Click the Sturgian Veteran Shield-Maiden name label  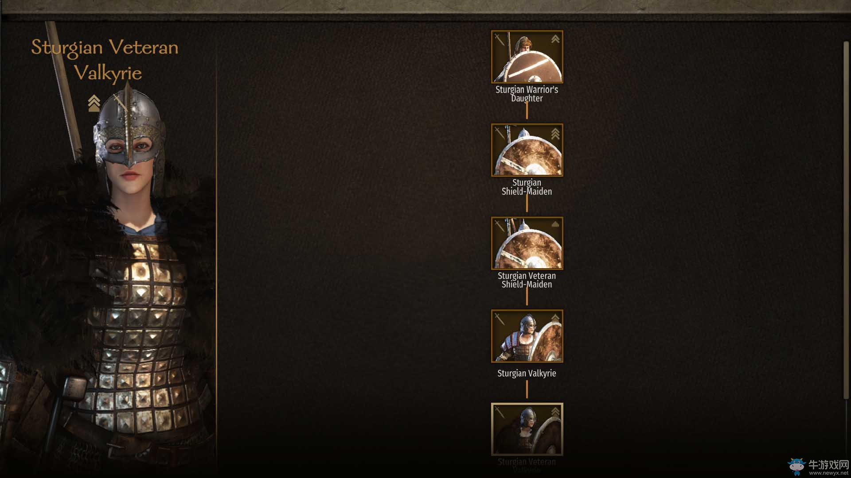pyautogui.click(x=527, y=280)
